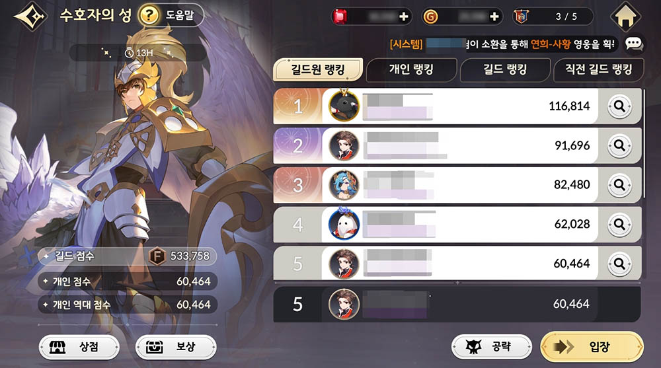Viewport: 661px width, 368px height.
Task: Add red gems with plus icon
Action: (404, 17)
